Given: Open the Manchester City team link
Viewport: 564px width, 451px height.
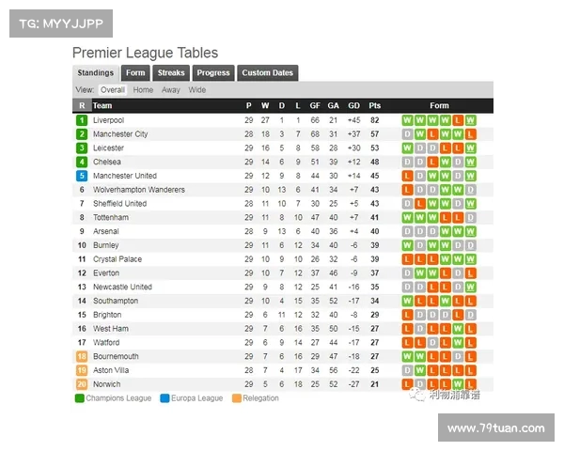Looking at the screenshot, I should point(120,134).
